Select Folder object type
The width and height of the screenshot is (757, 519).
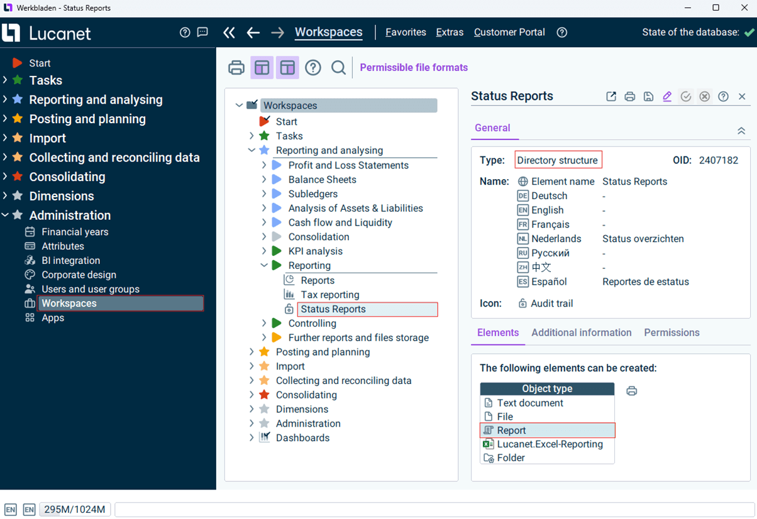(x=547, y=458)
